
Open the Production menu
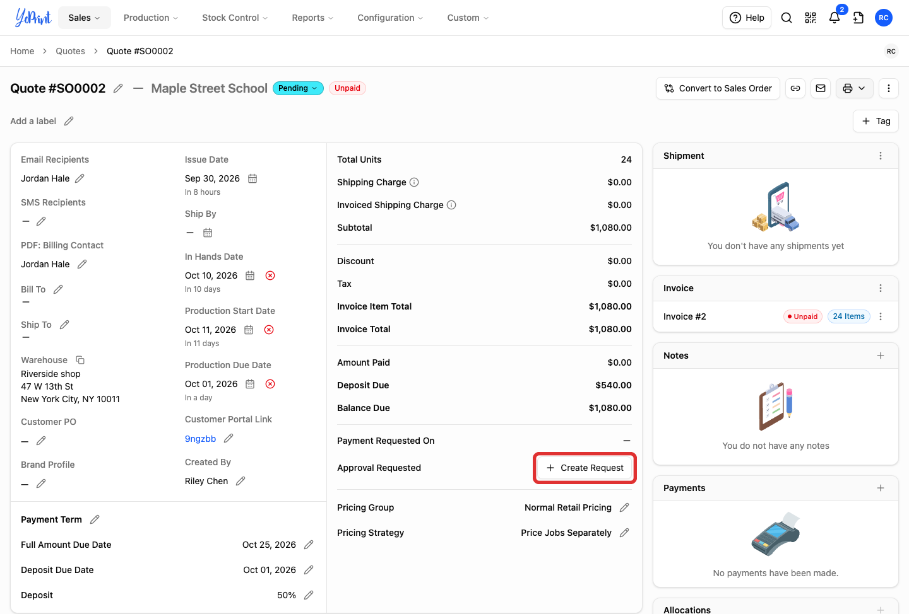click(x=151, y=18)
